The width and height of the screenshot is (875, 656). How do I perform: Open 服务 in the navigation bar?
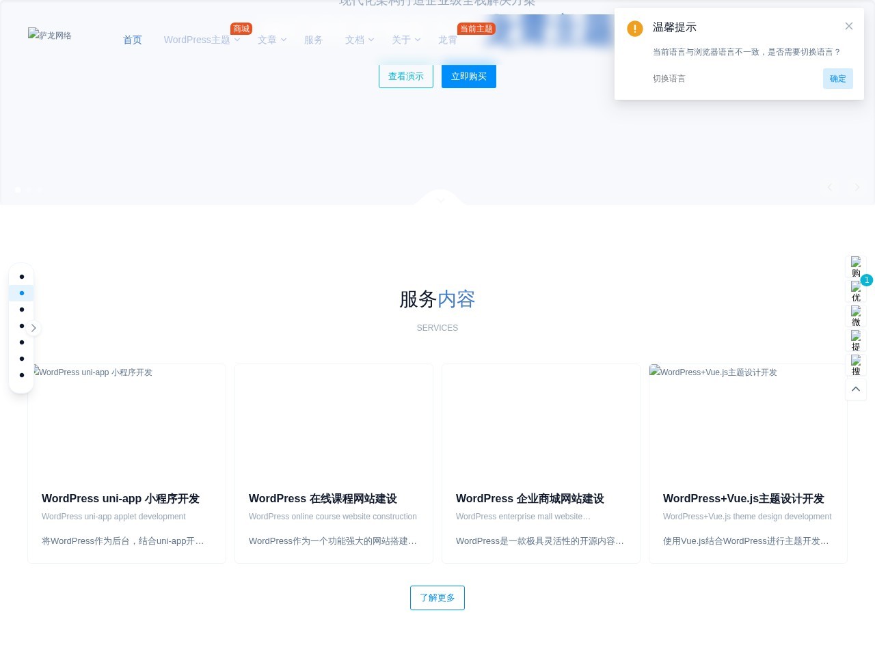click(x=314, y=40)
